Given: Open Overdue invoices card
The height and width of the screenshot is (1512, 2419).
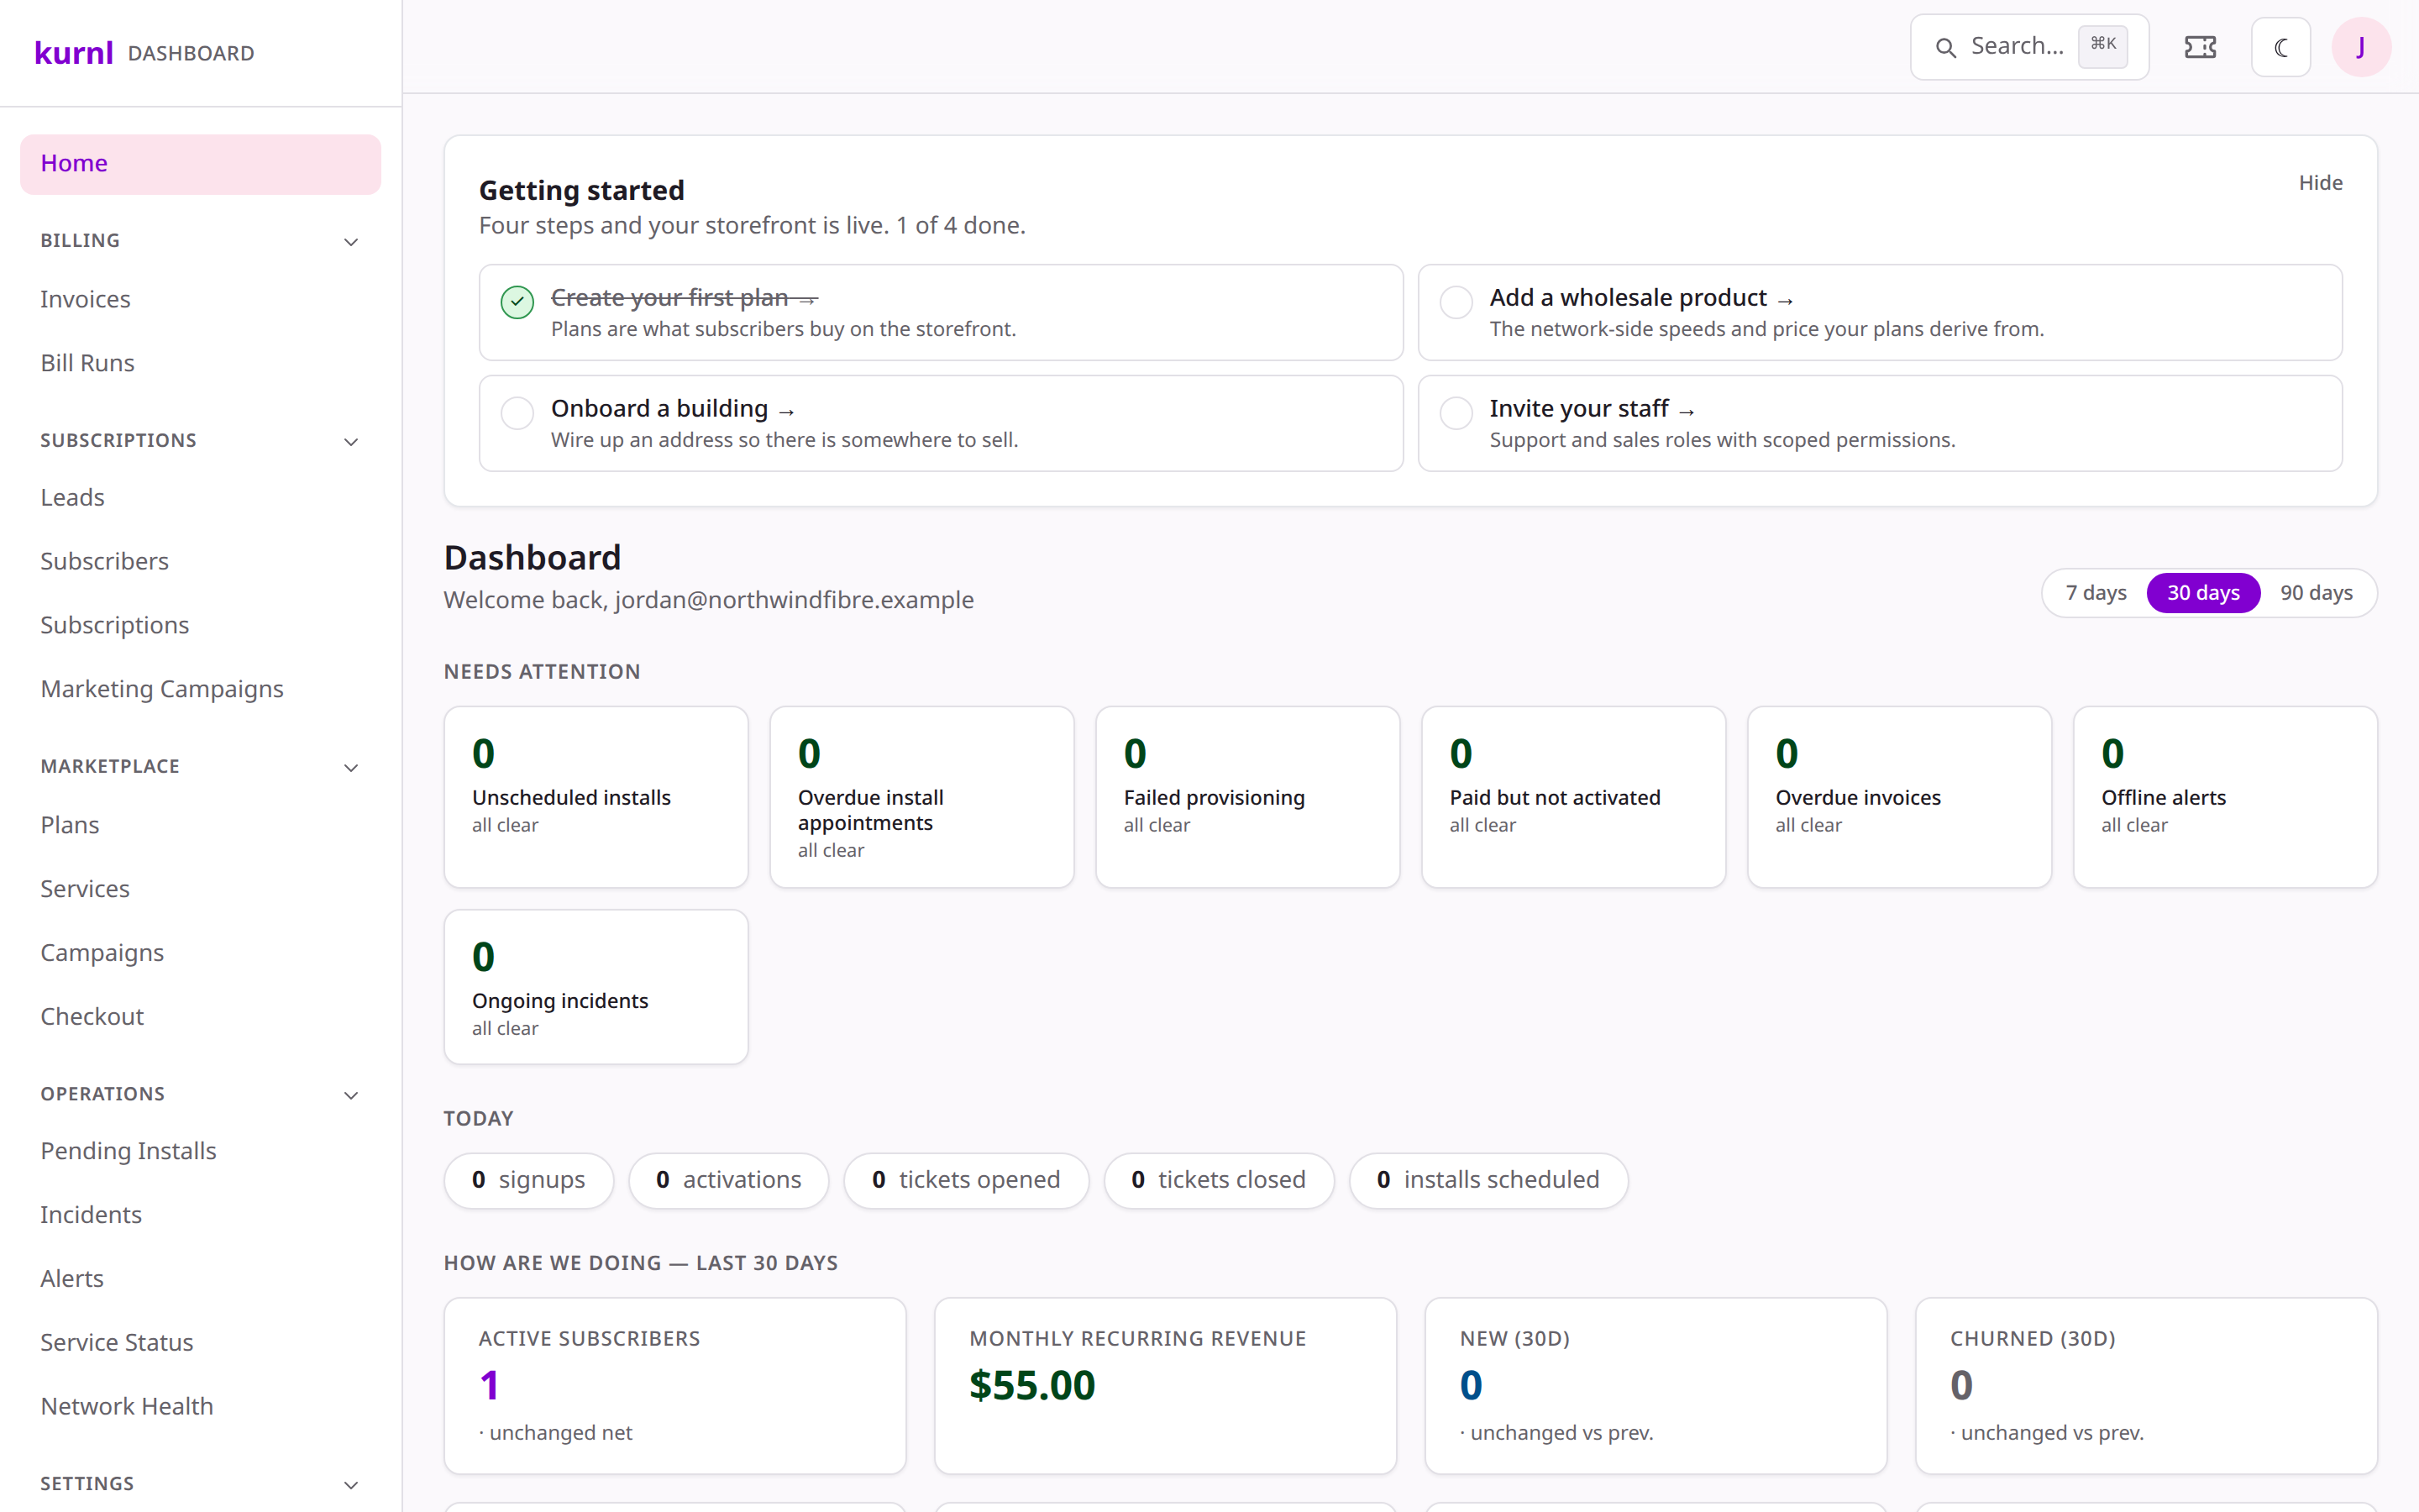Looking at the screenshot, I should click(x=1899, y=797).
